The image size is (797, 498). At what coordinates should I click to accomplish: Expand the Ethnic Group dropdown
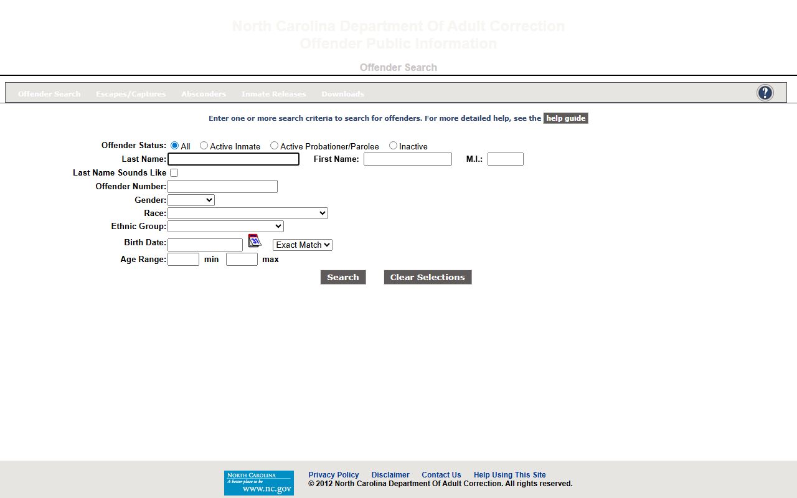(x=225, y=226)
